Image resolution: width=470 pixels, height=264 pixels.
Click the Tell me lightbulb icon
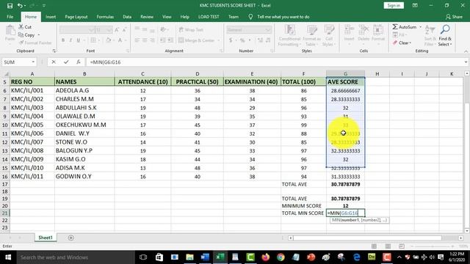click(x=250, y=17)
